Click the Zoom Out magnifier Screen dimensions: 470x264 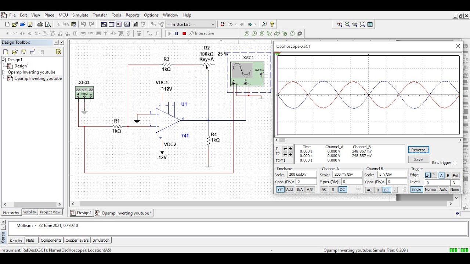pyautogui.click(x=347, y=24)
